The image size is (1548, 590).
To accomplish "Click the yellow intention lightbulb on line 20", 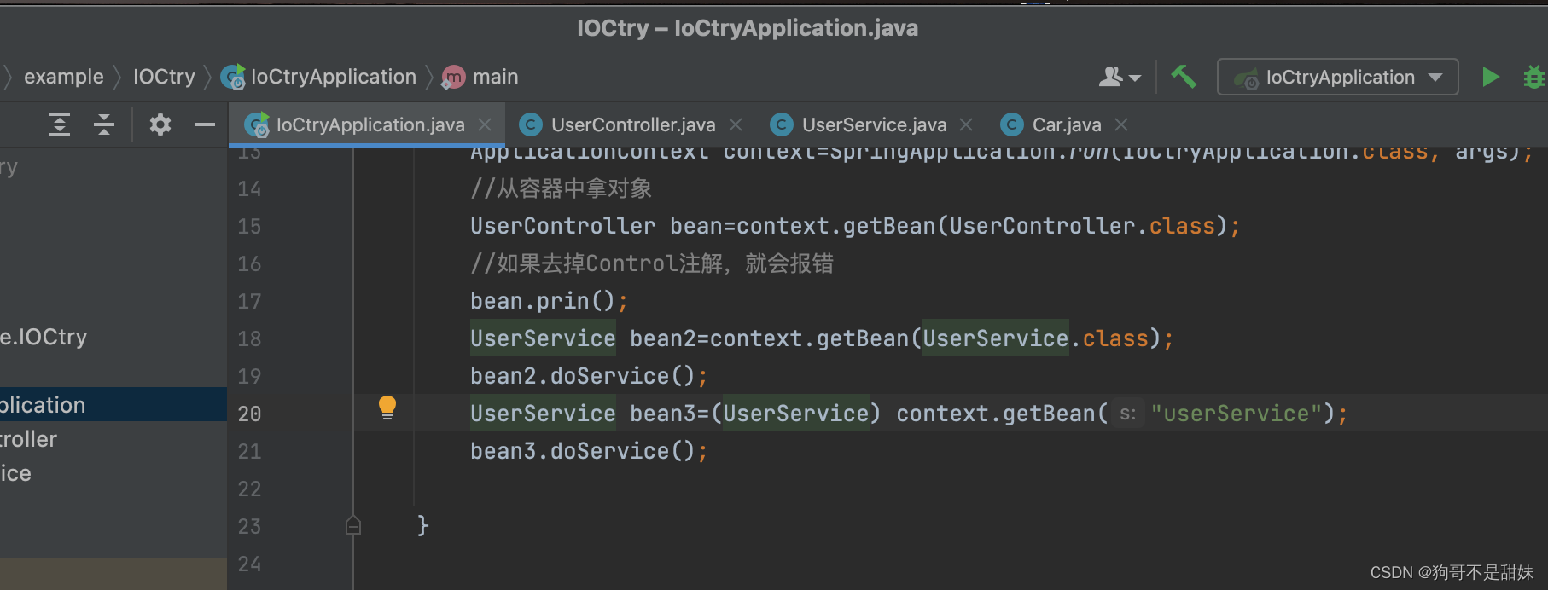I will coord(387,408).
